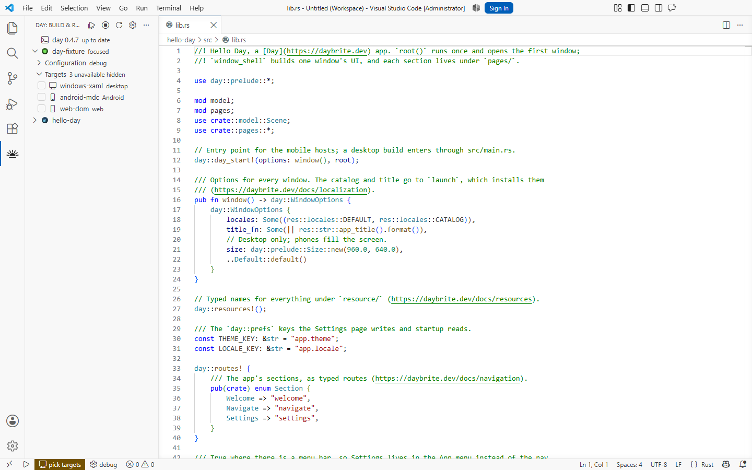This screenshot has height=470, width=752.
Task: Open the Manage gear in activity bar
Action: click(13, 446)
